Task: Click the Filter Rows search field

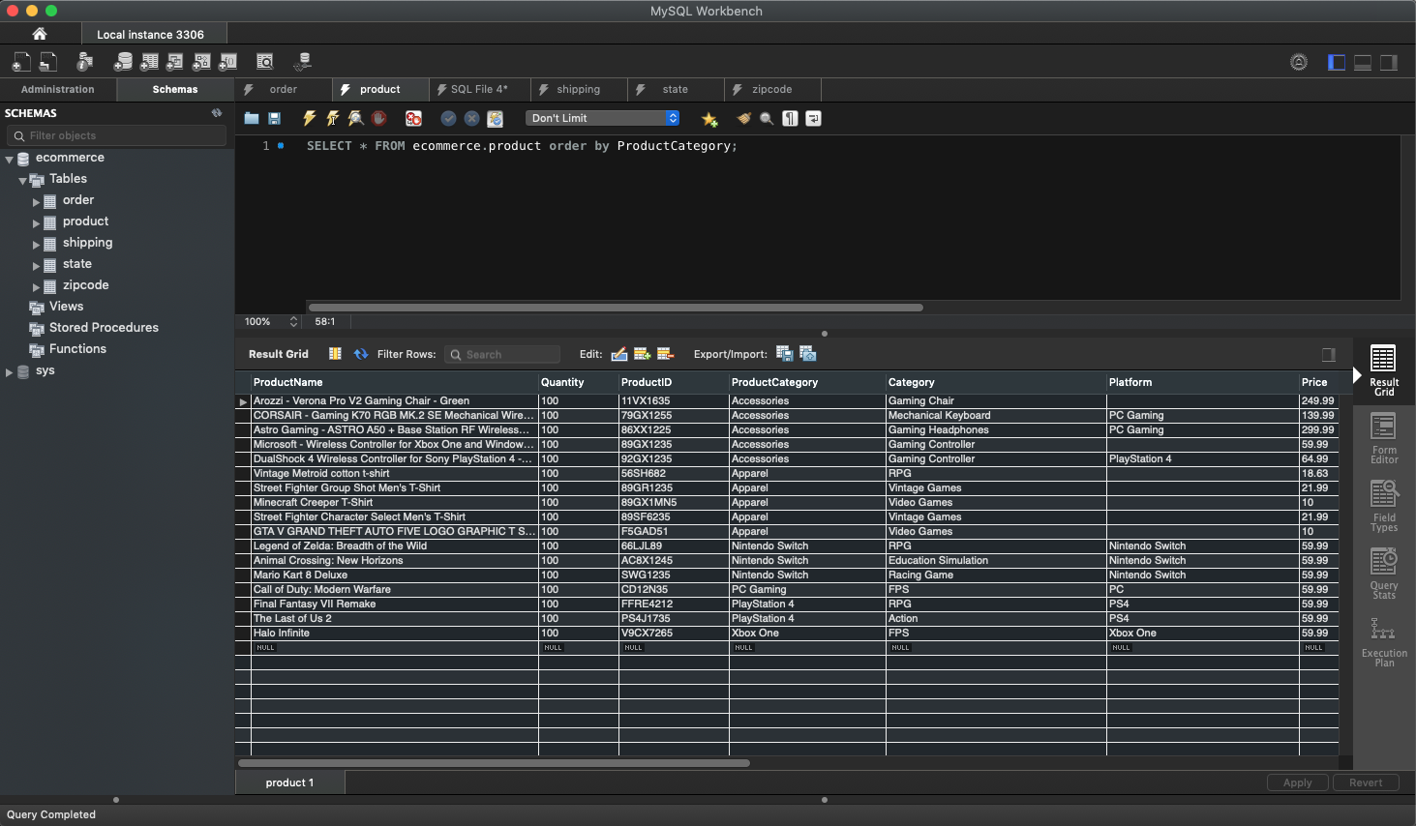Action: [502, 354]
